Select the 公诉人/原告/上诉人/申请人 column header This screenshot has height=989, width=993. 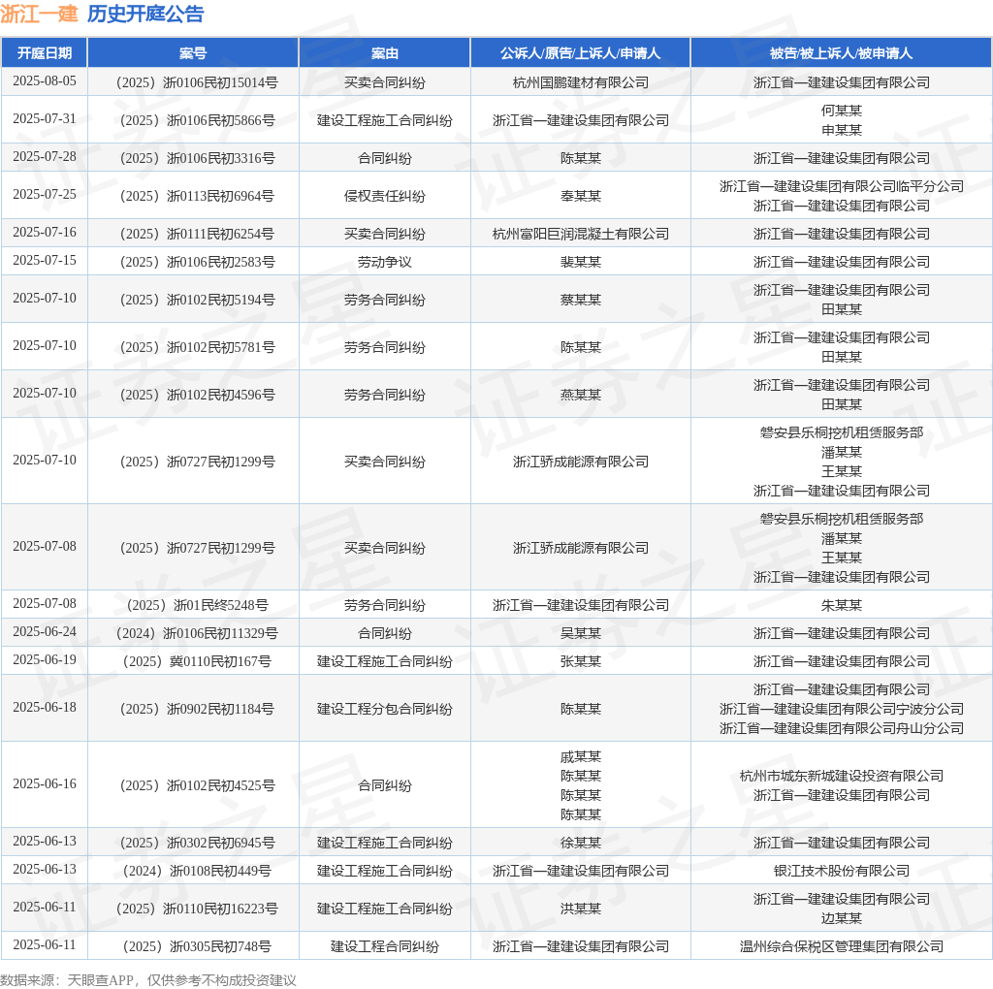(x=580, y=53)
